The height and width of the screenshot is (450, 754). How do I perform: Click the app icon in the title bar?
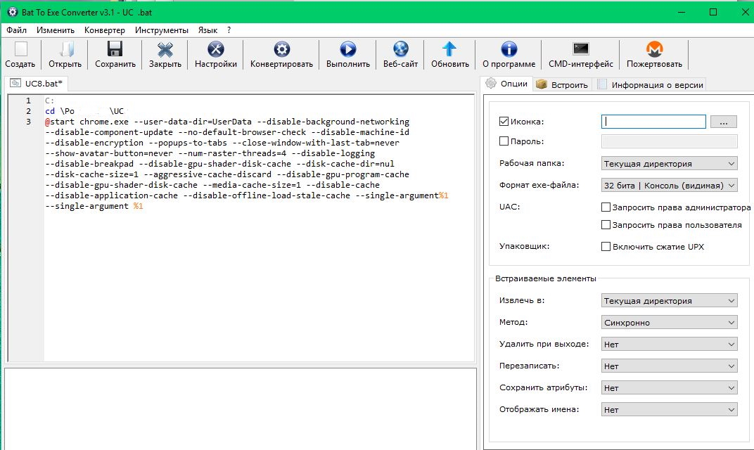pos(13,12)
